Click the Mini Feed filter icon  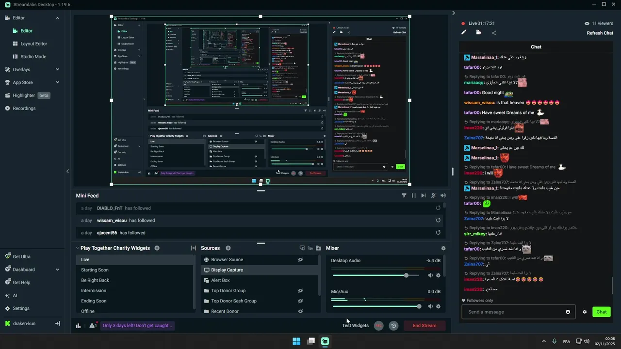(x=404, y=196)
